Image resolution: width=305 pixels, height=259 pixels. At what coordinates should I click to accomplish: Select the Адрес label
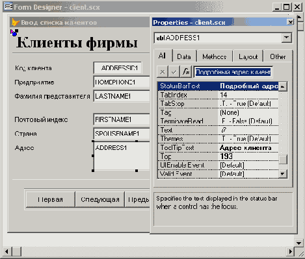[24, 148]
